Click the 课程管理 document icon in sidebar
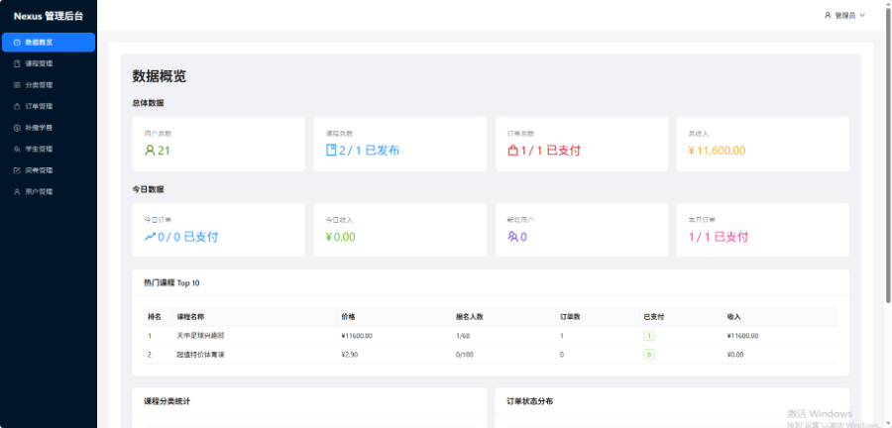This screenshot has height=428, width=892. tap(17, 63)
